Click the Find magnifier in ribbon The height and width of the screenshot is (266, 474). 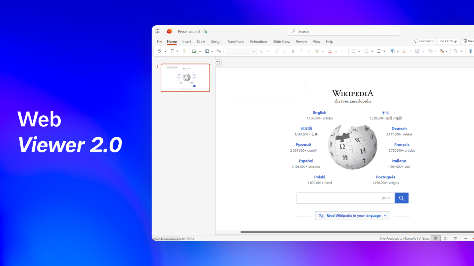(x=456, y=51)
